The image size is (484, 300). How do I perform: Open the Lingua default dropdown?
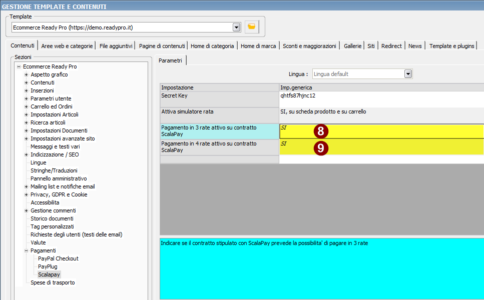[408, 74]
